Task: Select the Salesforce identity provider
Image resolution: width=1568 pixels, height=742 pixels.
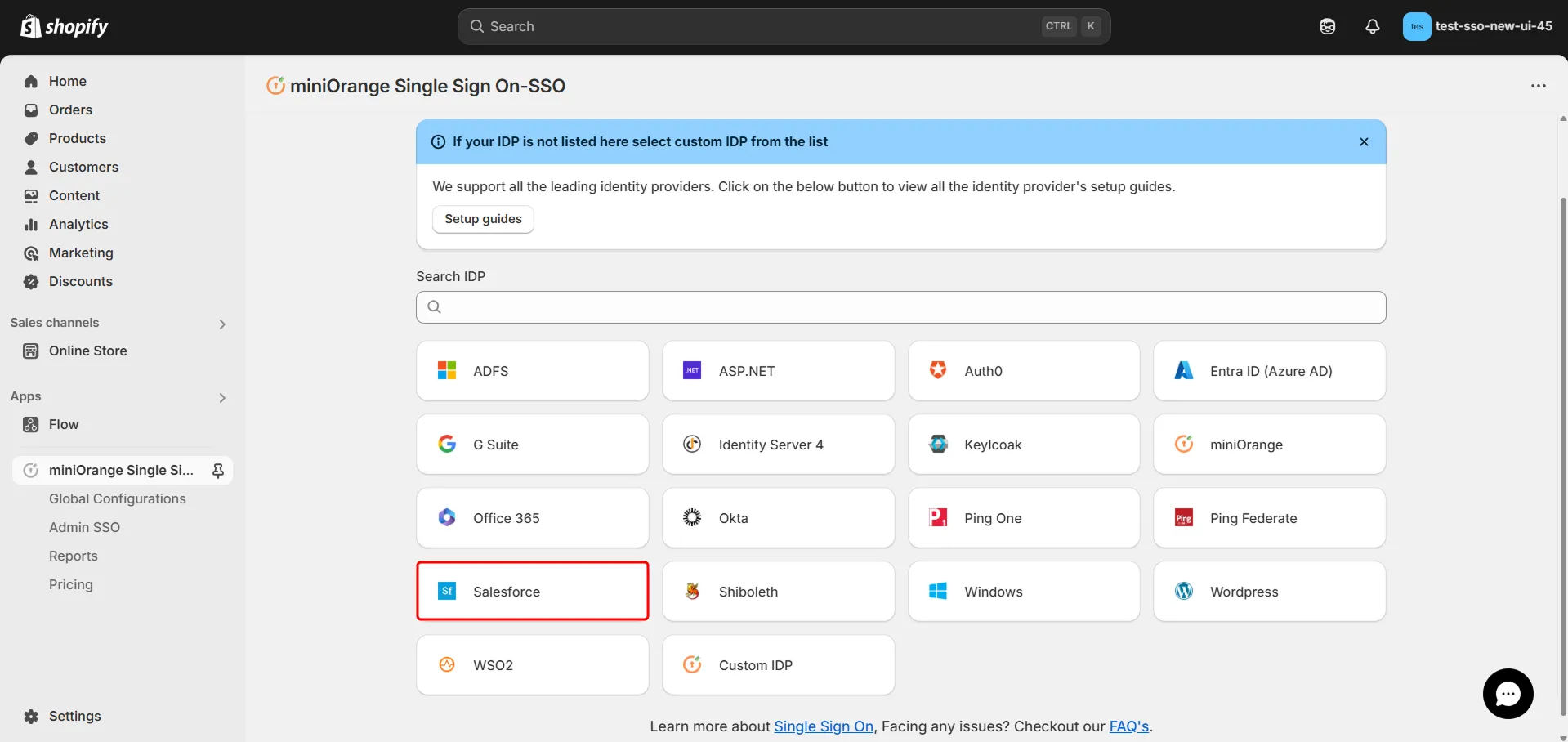Action: click(532, 591)
